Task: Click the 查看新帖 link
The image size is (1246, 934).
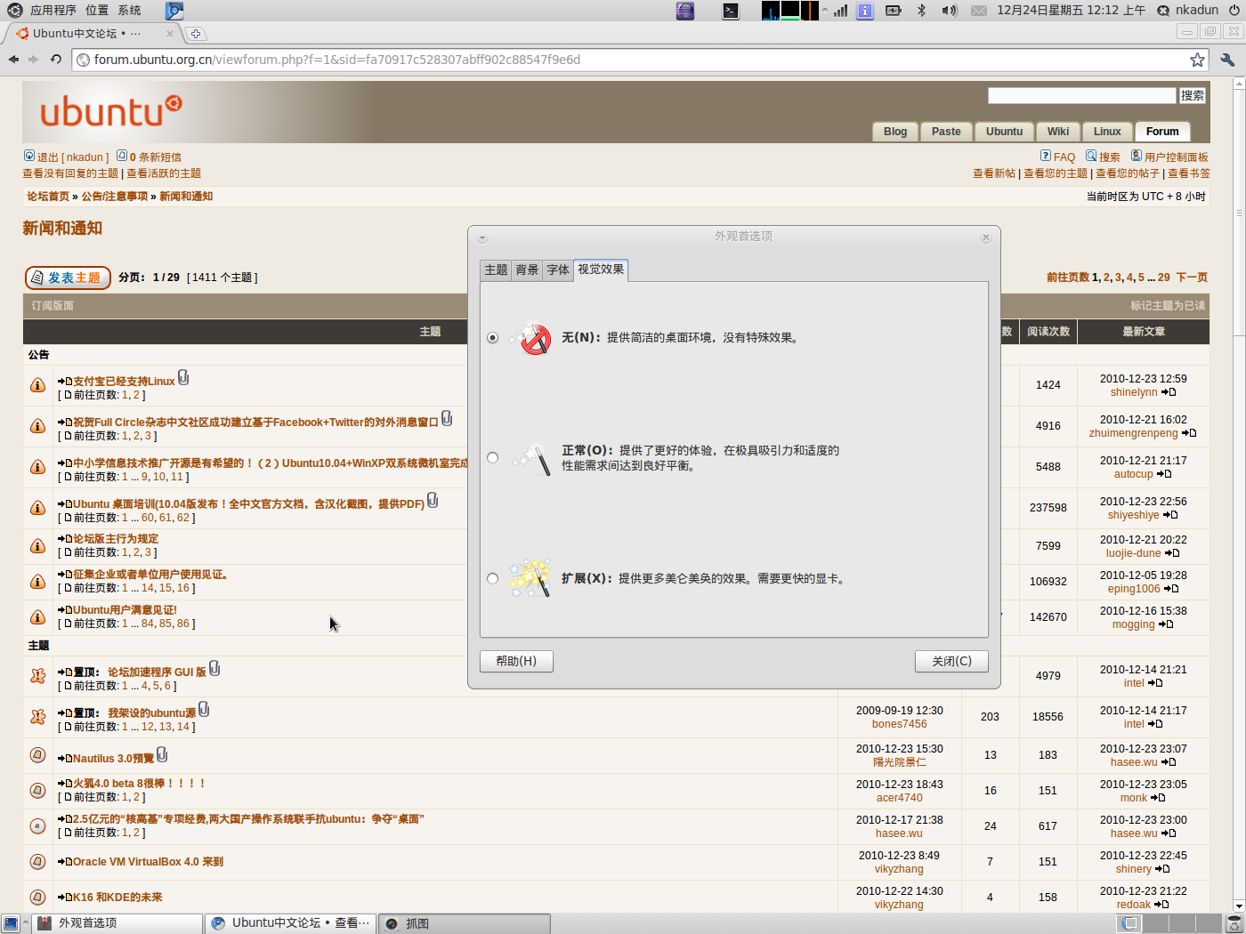Action: 994,173
